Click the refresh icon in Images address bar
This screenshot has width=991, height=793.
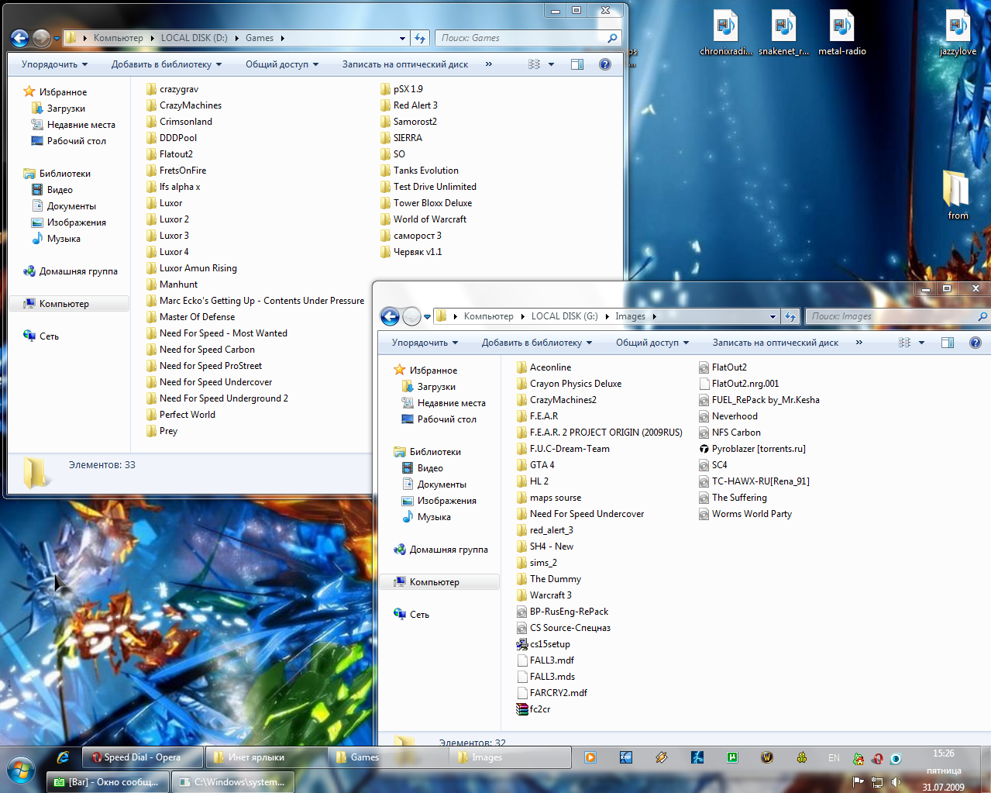coord(790,316)
